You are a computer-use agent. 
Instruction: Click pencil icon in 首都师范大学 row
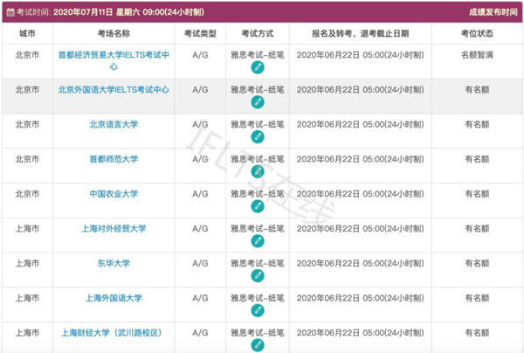258,172
